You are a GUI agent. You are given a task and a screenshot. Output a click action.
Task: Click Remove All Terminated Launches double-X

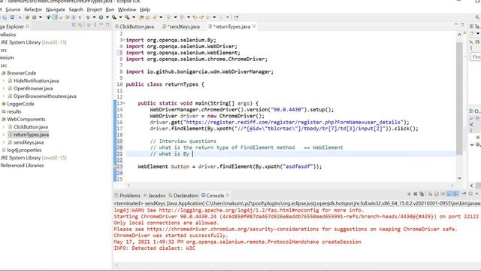(422, 194)
